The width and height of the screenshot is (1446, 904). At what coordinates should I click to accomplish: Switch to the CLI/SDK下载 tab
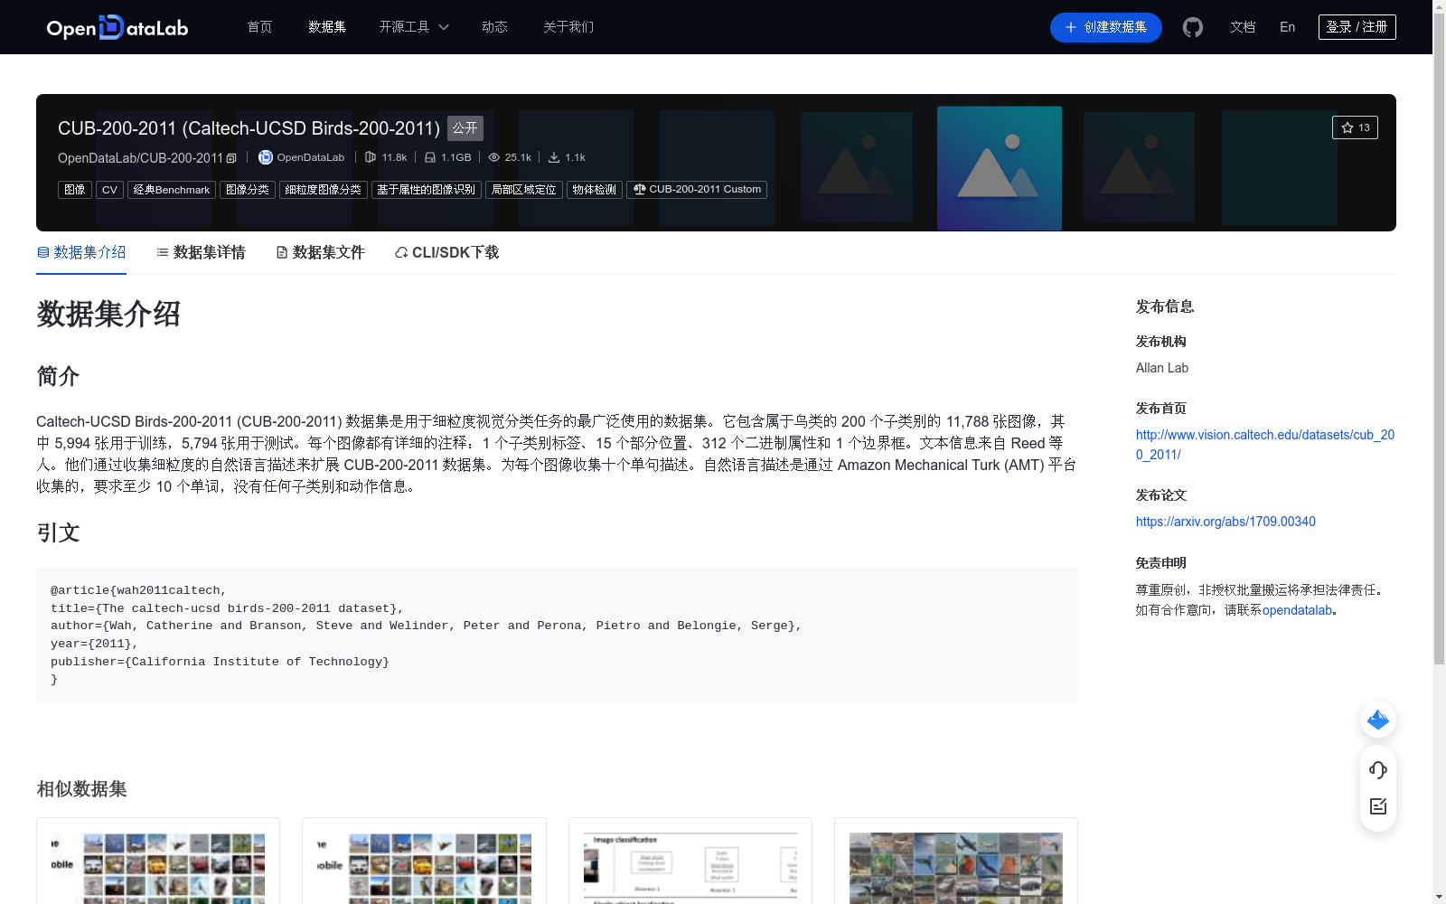[x=446, y=252]
